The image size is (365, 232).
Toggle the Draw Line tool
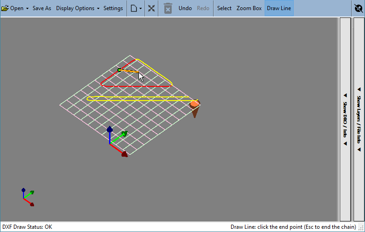tap(279, 8)
